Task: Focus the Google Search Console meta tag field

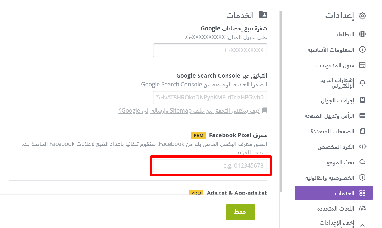Action: coord(210,98)
